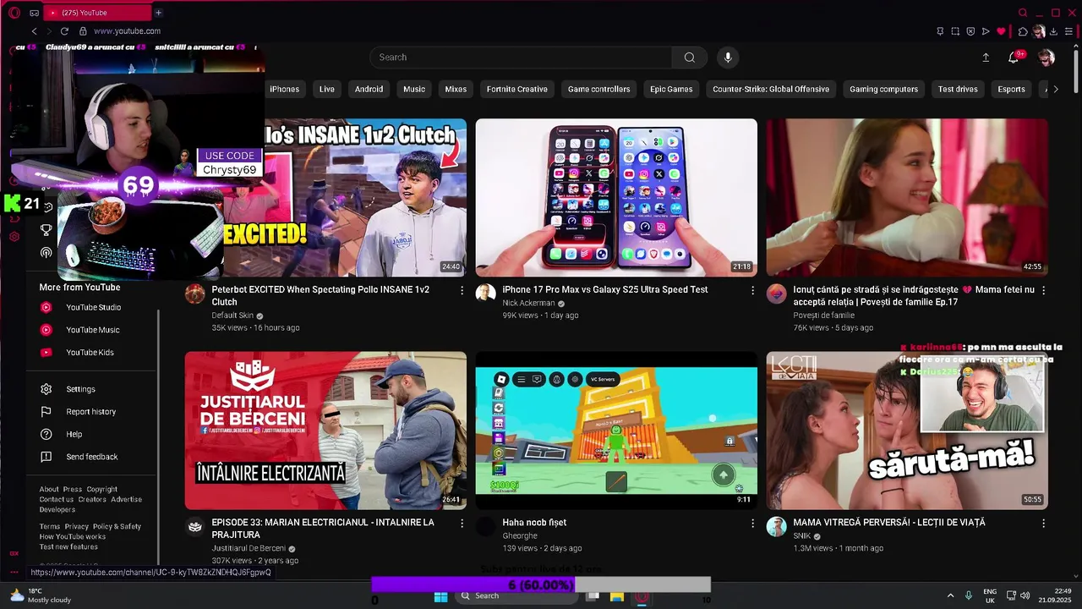Select the iPhones category chip
Viewport: 1082px width, 609px height.
(x=285, y=89)
